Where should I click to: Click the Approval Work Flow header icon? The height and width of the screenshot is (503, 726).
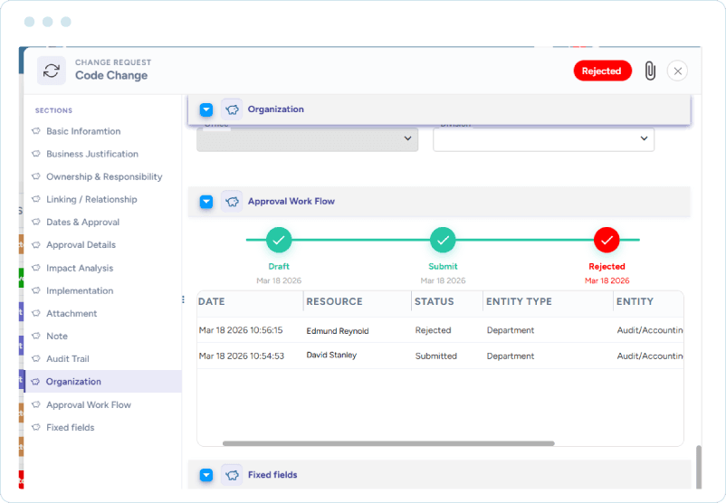232,202
